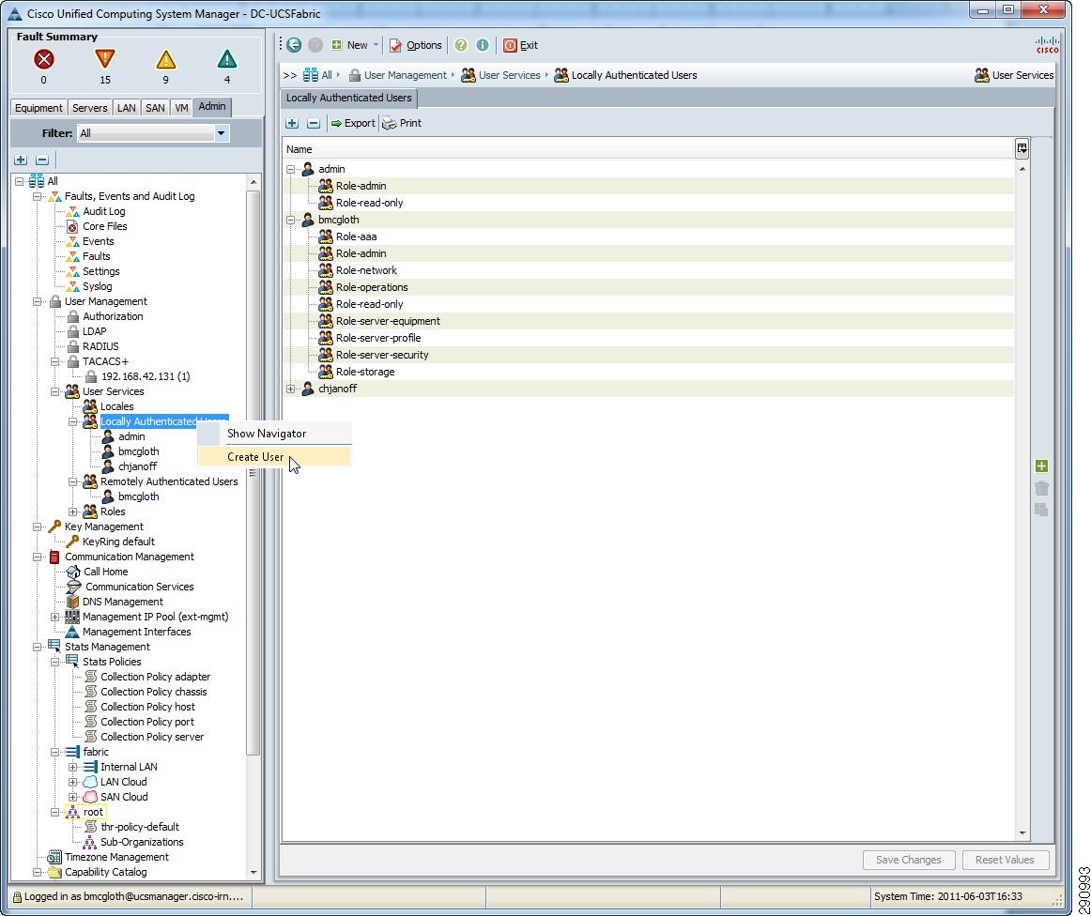This screenshot has width=1091, height=916.
Task: Open the green question mark help icon
Action: [461, 45]
